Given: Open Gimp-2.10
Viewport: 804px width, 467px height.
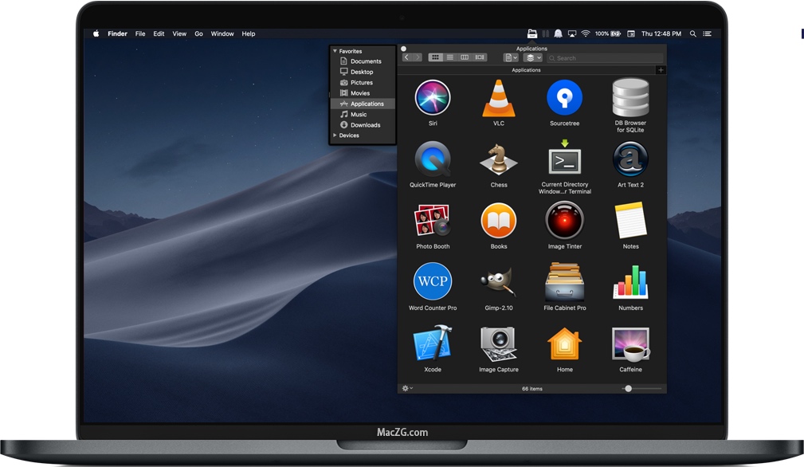Looking at the screenshot, I should pos(499,283).
